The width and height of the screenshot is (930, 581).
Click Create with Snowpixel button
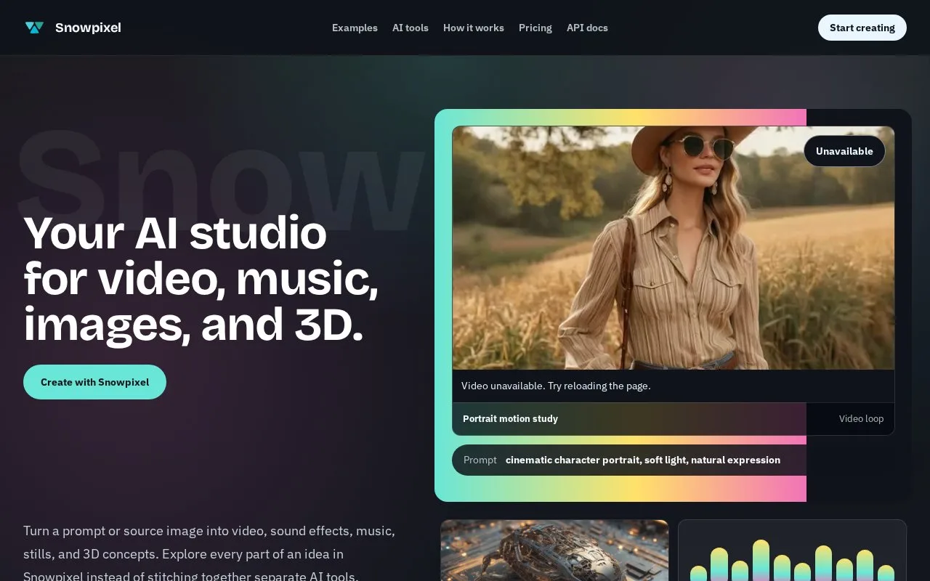click(x=94, y=382)
